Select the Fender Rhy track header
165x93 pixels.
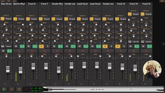(x=57, y=4)
